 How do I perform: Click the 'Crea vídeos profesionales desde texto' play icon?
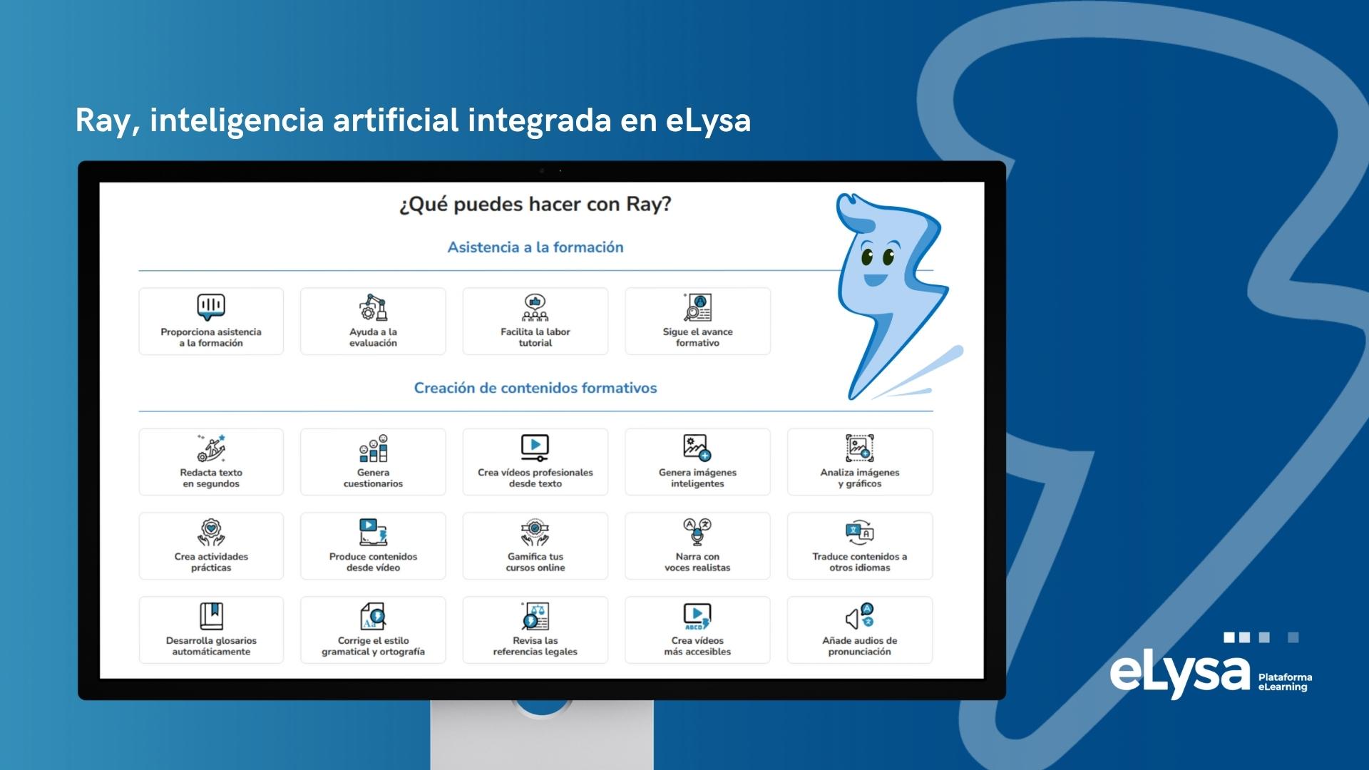(x=535, y=448)
